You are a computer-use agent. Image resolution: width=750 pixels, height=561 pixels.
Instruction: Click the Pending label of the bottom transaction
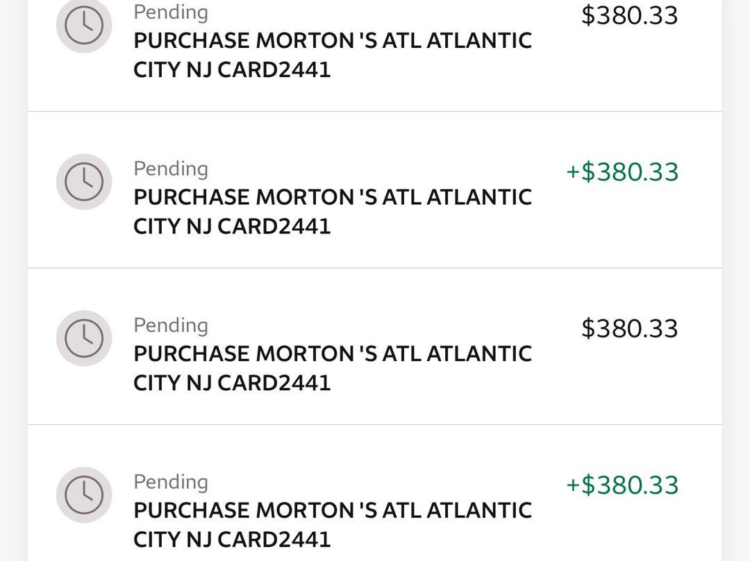point(171,482)
